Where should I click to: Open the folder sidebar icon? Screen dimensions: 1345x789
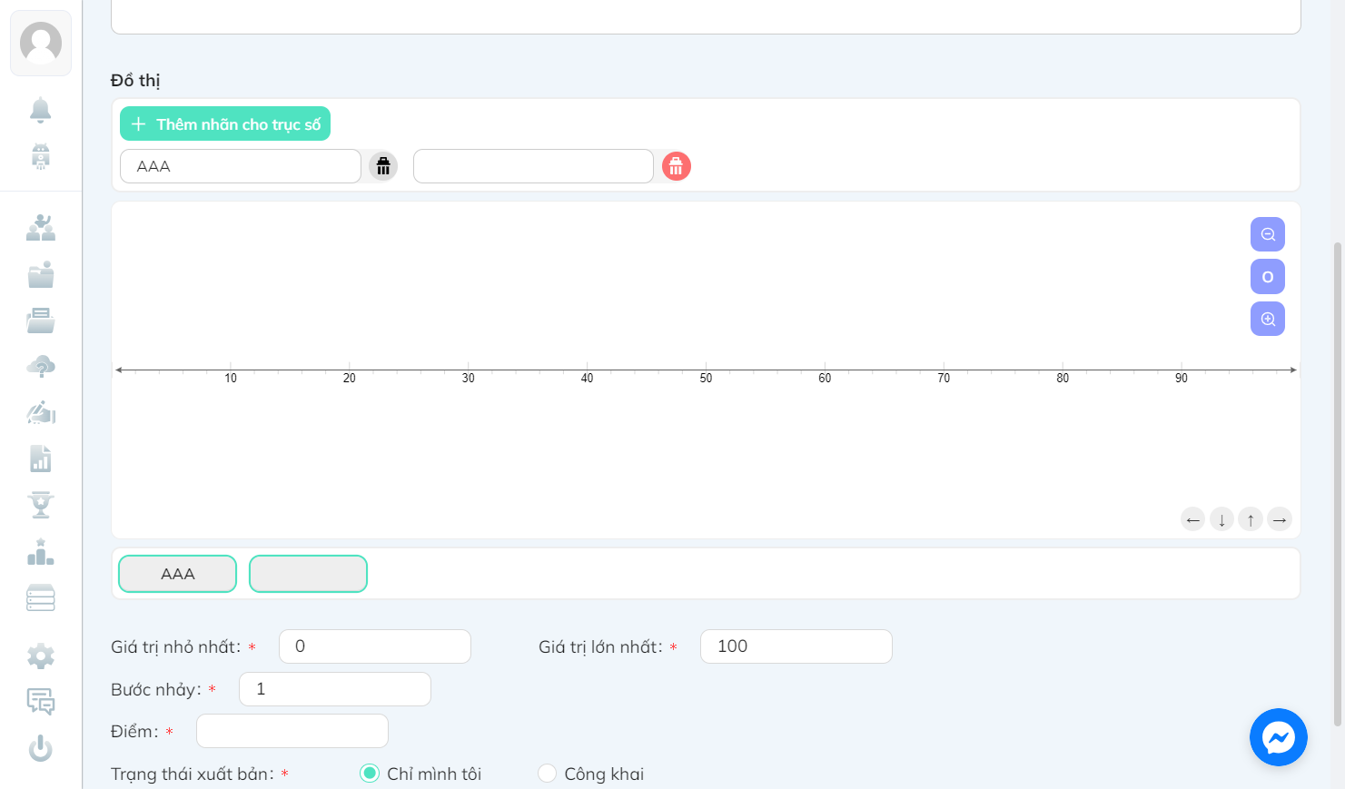click(41, 274)
